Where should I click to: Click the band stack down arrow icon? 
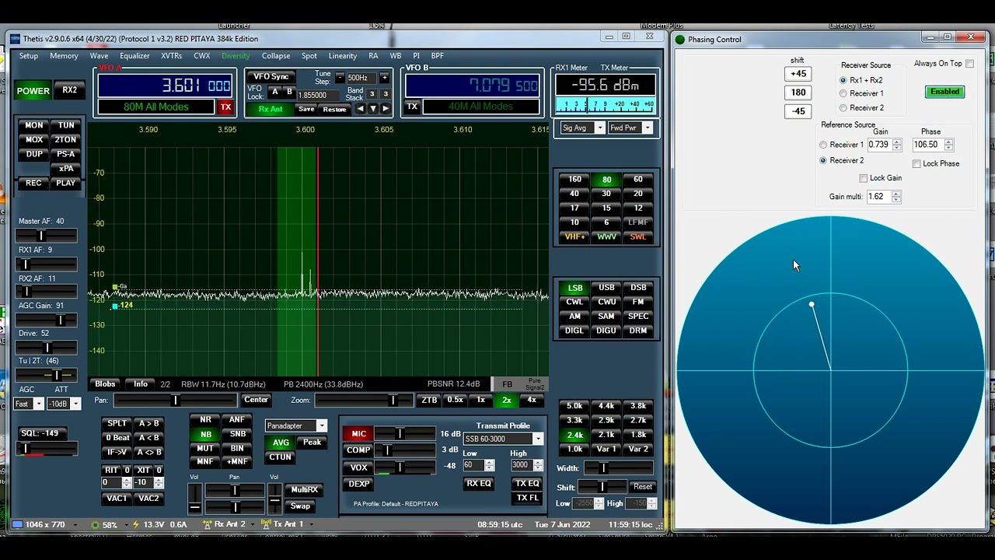click(x=373, y=109)
